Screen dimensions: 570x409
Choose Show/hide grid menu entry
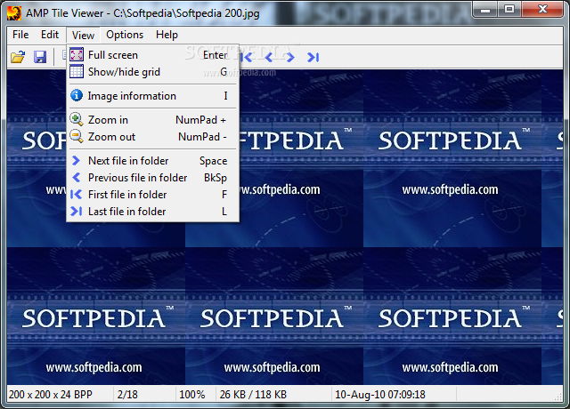(x=152, y=72)
